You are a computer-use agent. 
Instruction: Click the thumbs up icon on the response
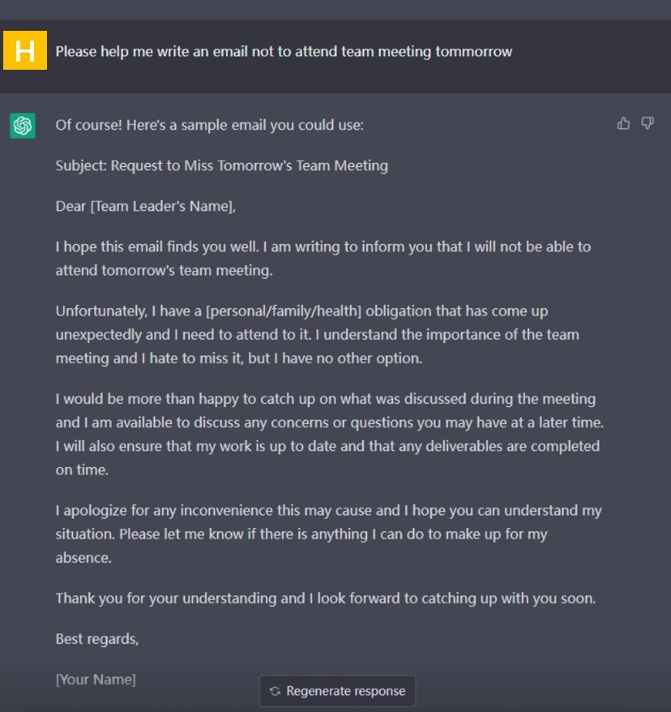tap(623, 123)
